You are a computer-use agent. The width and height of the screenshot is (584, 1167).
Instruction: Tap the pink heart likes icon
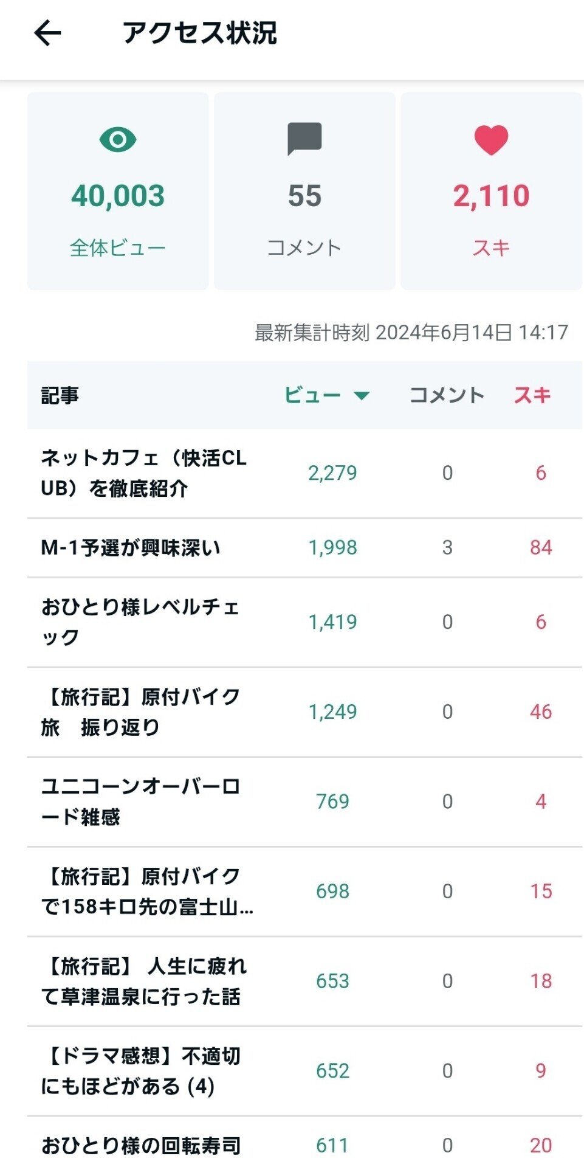click(x=491, y=139)
